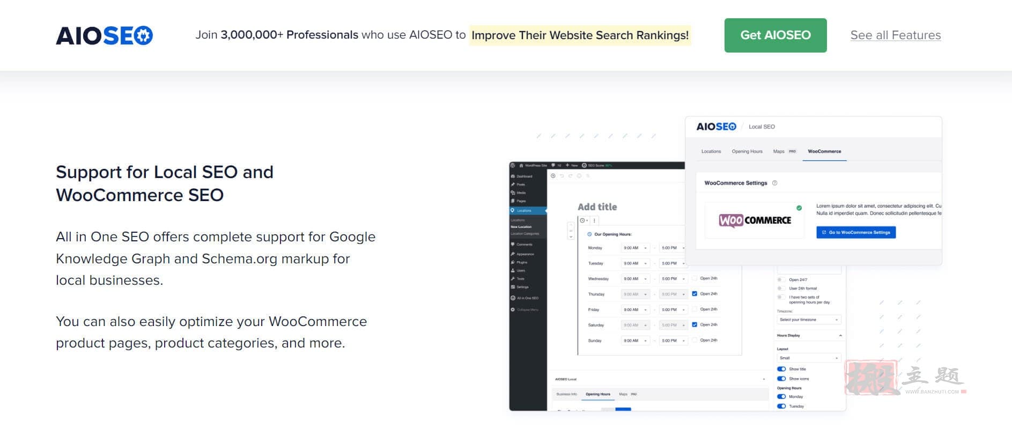Open the Friday closing time dropdown
The width and height of the screenshot is (1012, 436).
[x=674, y=309]
